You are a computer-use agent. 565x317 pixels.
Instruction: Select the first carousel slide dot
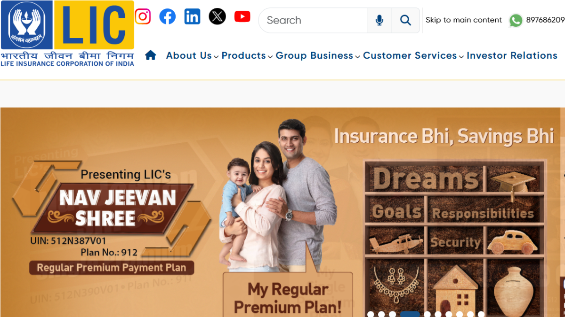pyautogui.click(x=371, y=314)
